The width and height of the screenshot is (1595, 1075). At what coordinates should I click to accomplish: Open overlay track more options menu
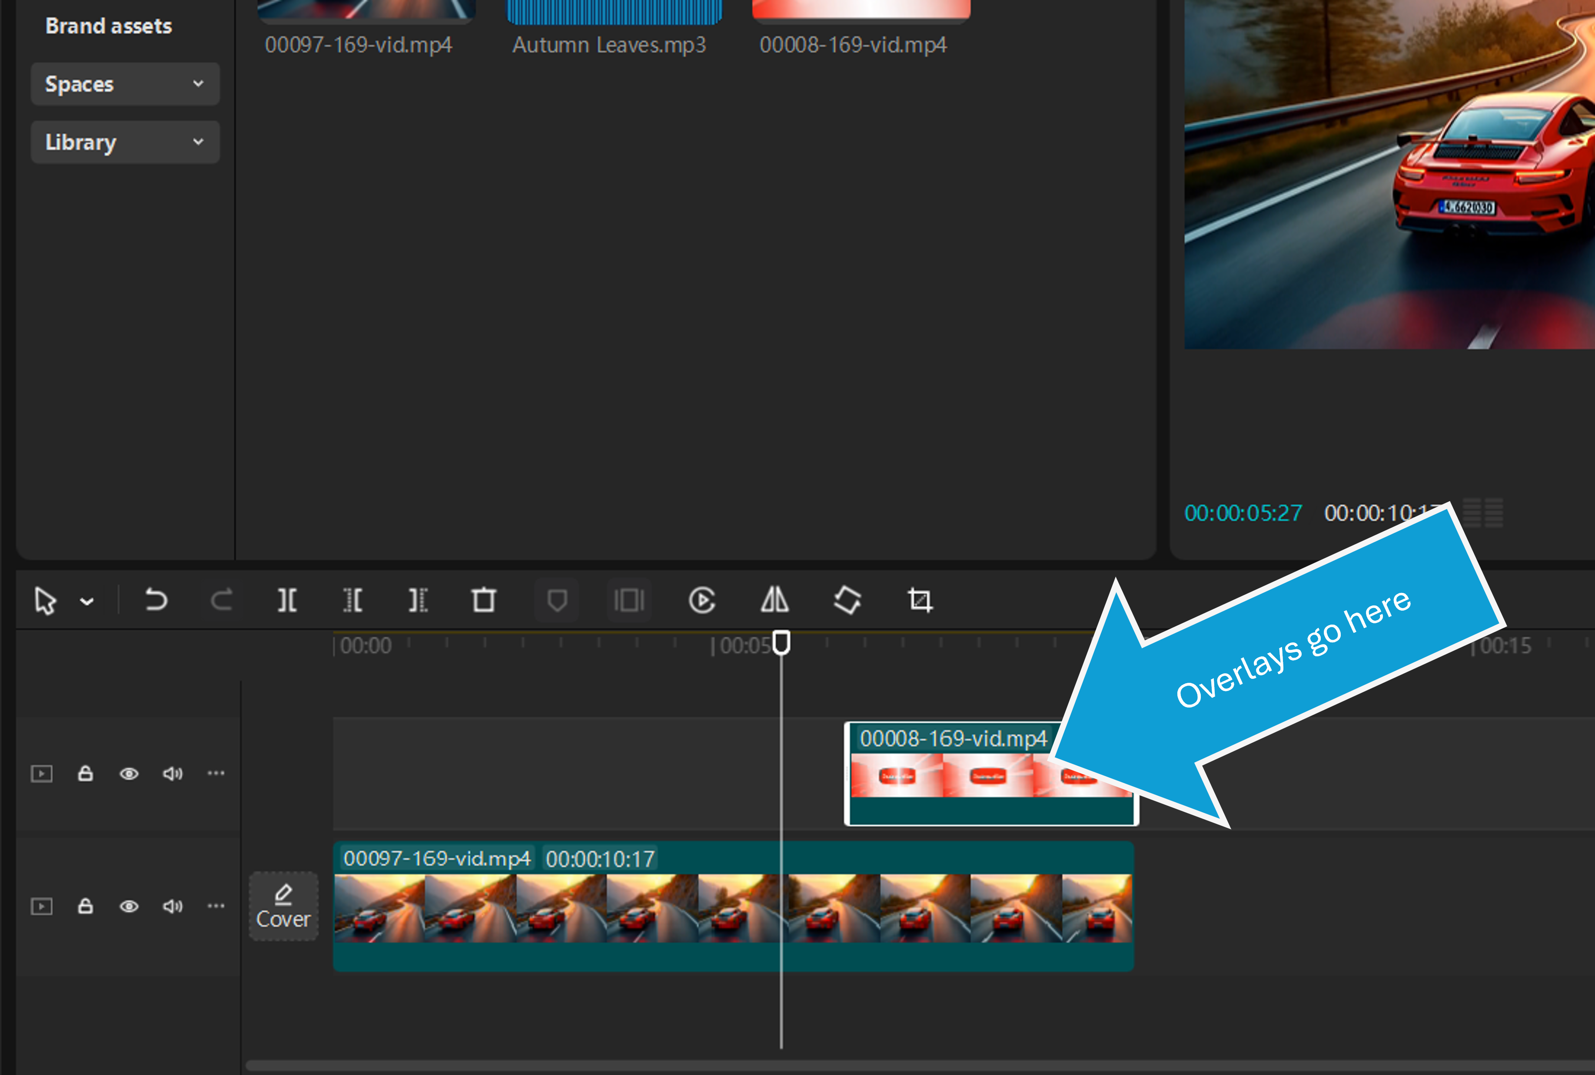click(216, 773)
